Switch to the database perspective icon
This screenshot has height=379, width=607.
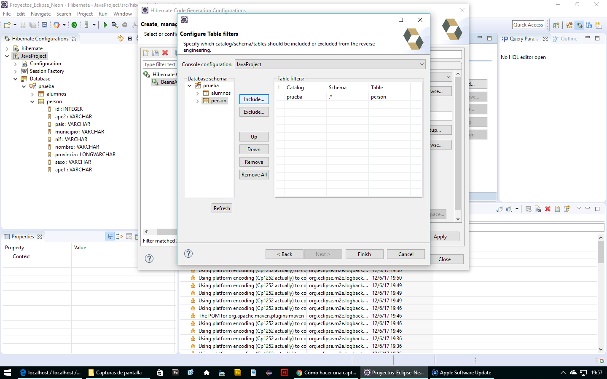(589, 25)
